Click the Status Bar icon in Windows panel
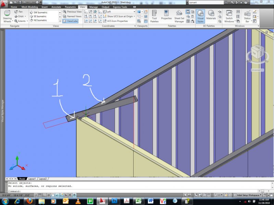 click(x=247, y=13)
